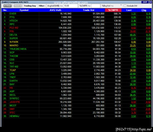Select the BECL symbol
Viewport: 153px width, 132px height.
point(12,95)
